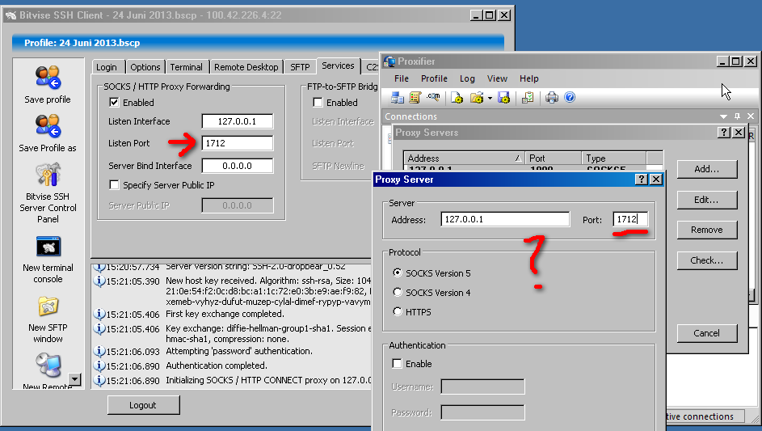
Task: Open Connections panel menu arrow
Action: [x=723, y=116]
